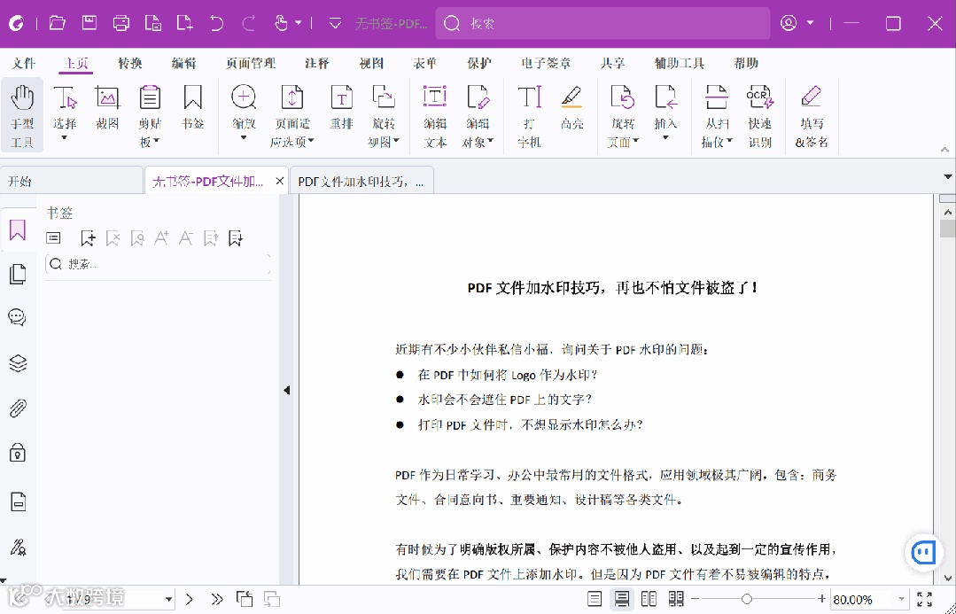
Task: Expand the Zoom (缩放) dropdown arrow
Action: click(244, 138)
